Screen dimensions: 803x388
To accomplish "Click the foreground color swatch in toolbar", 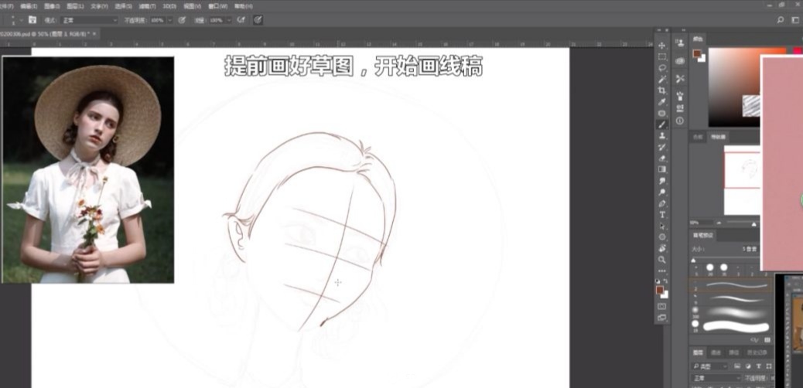I will pyautogui.click(x=660, y=289).
